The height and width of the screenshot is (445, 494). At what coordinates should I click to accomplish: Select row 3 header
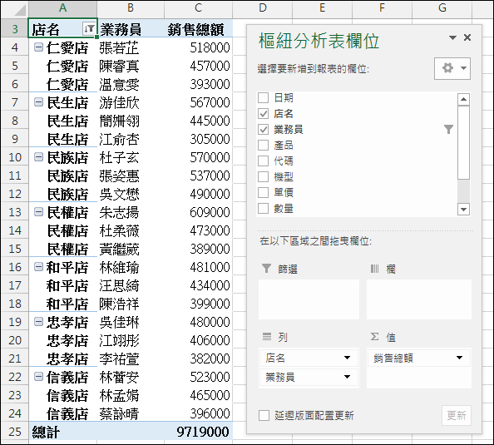[15, 29]
